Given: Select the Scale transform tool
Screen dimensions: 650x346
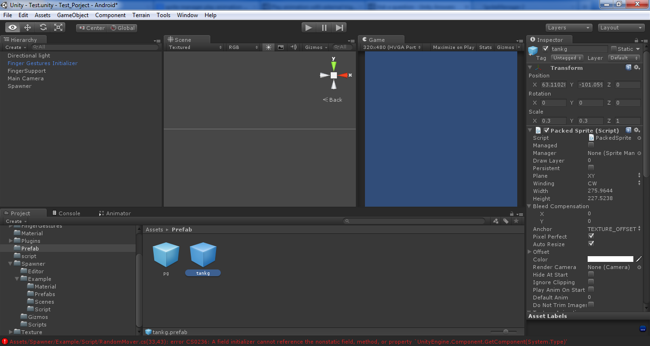Looking at the screenshot, I should click(x=58, y=28).
